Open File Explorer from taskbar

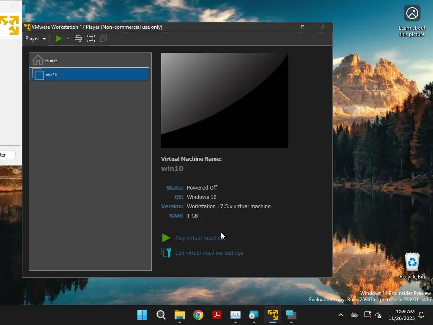(179, 315)
